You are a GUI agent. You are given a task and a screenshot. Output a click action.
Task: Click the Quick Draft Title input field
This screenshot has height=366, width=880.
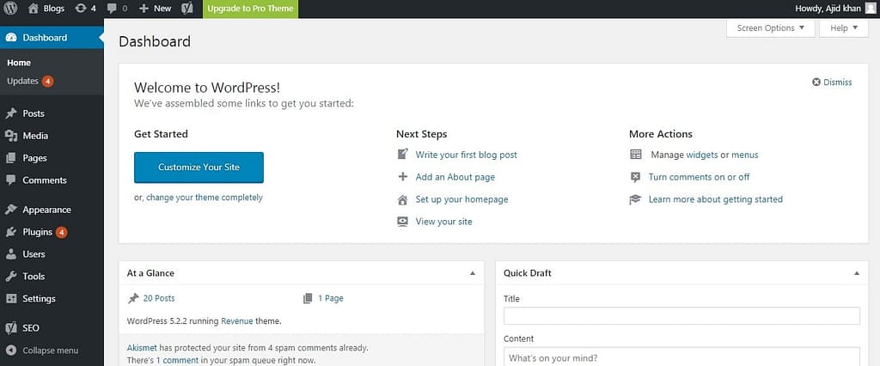681,315
